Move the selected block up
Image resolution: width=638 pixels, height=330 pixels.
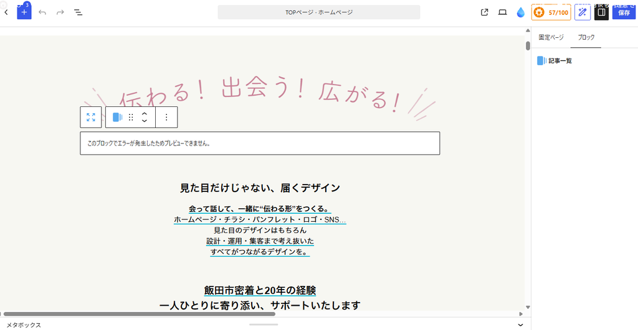coord(144,114)
